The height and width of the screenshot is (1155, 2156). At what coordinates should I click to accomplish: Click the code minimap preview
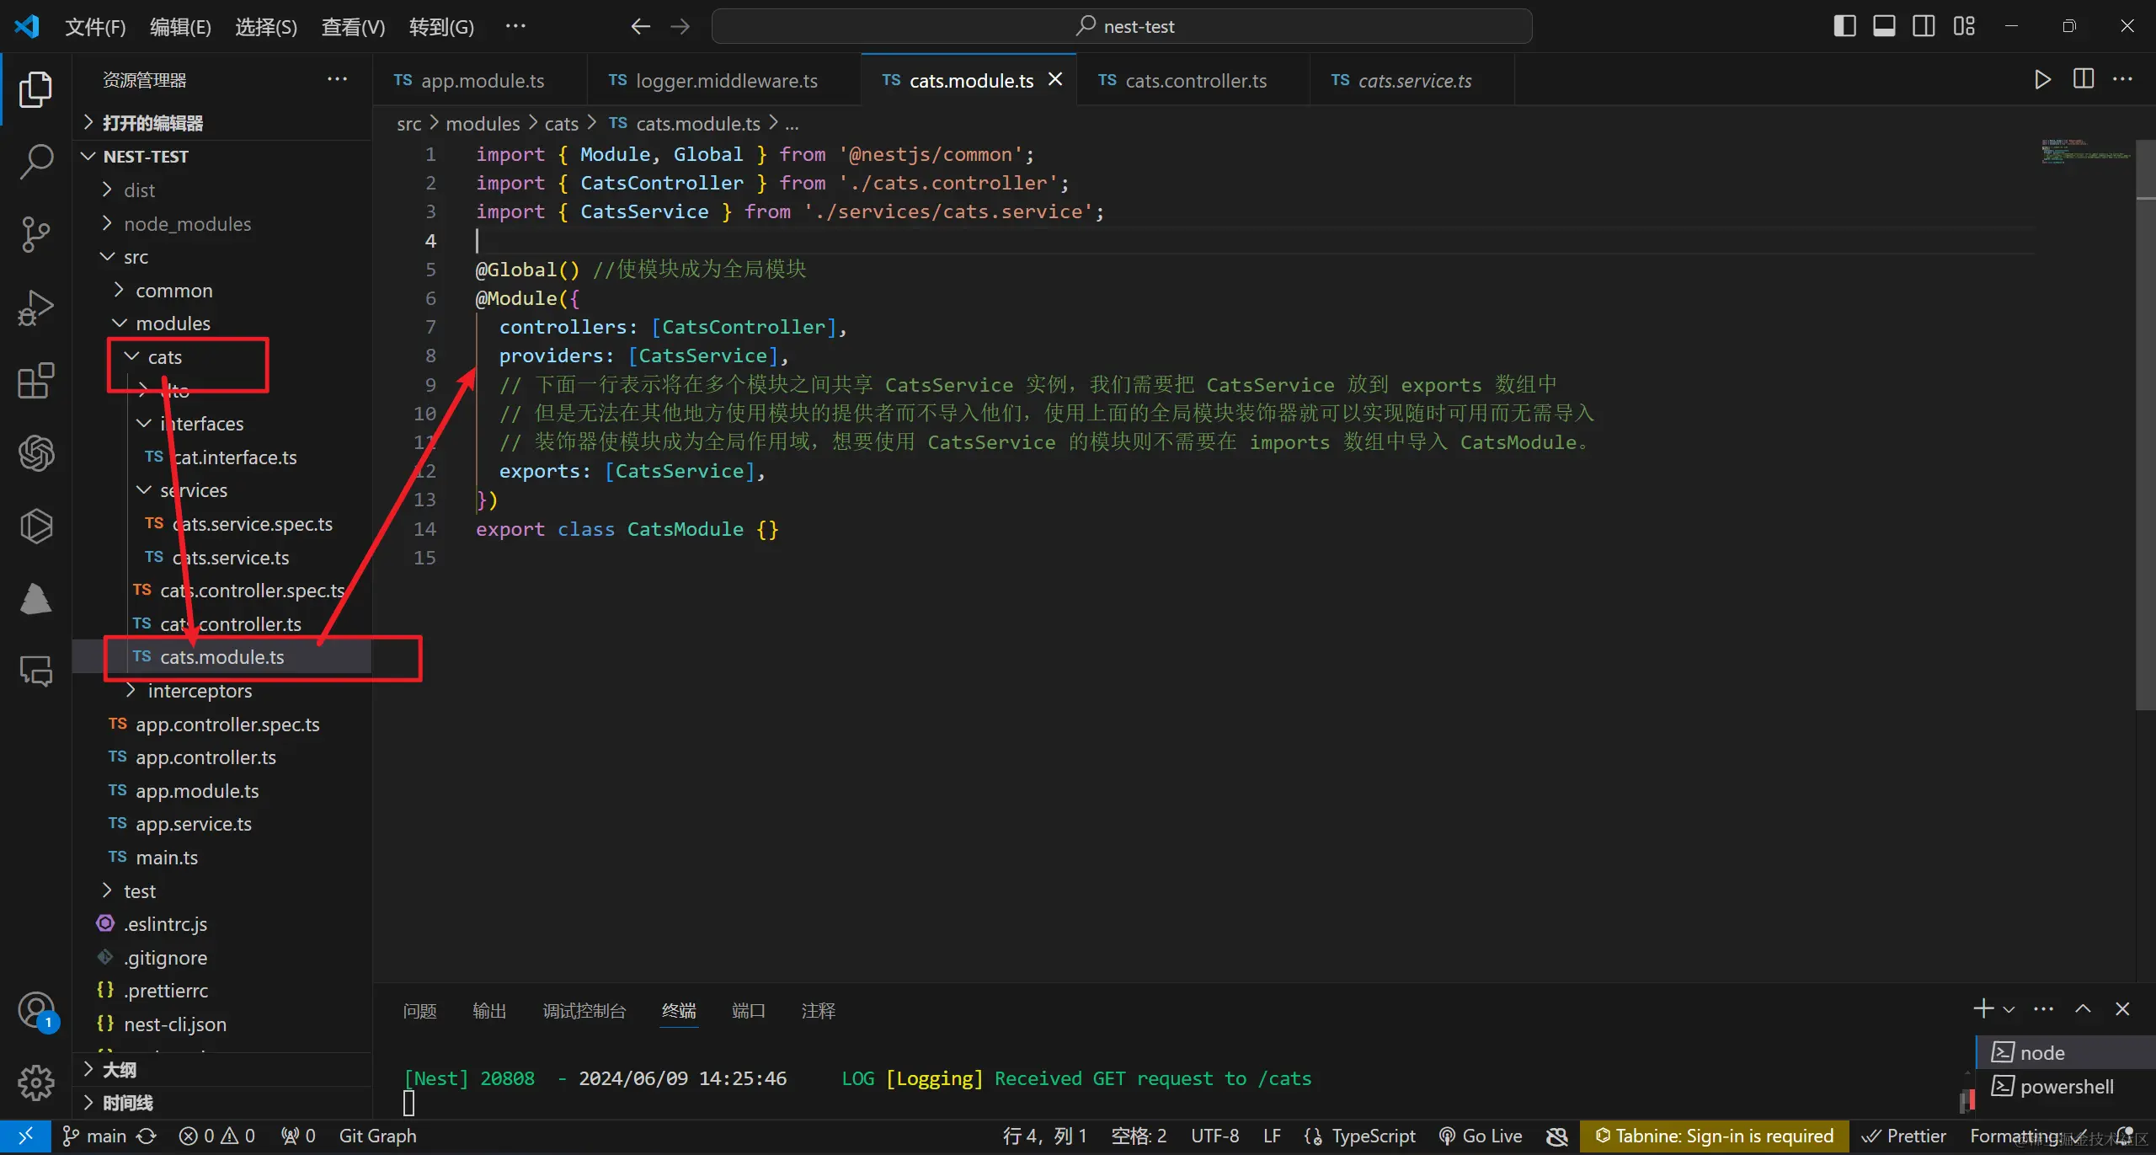coord(2086,152)
